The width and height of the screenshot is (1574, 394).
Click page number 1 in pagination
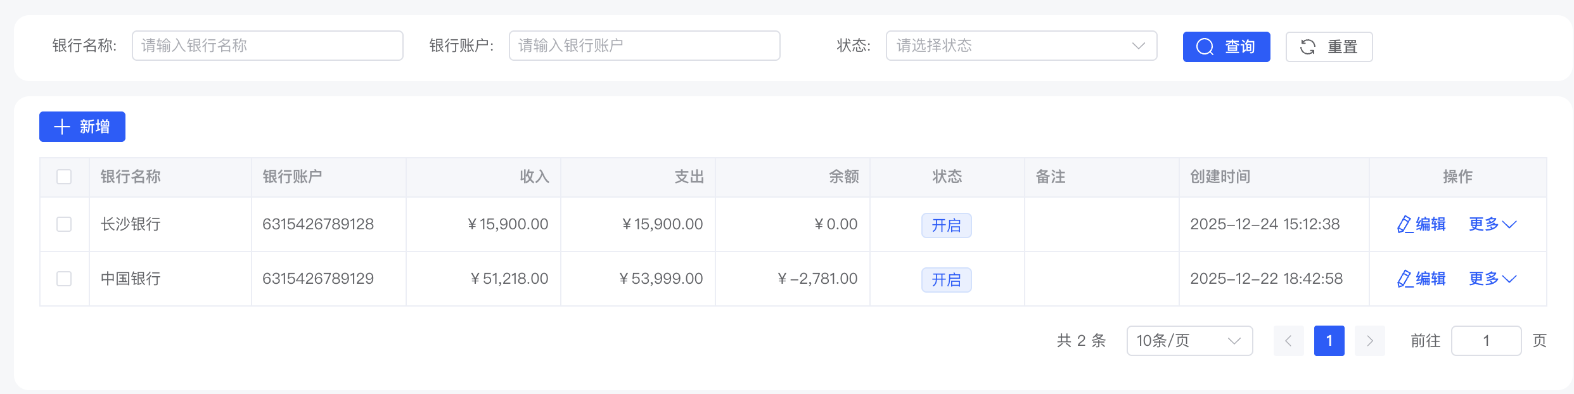tap(1329, 340)
